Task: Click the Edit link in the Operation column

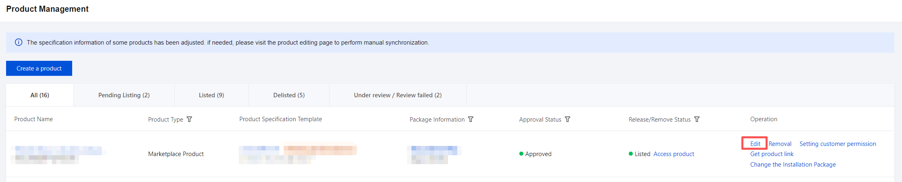Action: click(755, 144)
